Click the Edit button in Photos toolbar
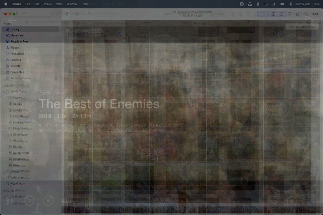Viewport: 323px width, 215px height. click(x=315, y=14)
